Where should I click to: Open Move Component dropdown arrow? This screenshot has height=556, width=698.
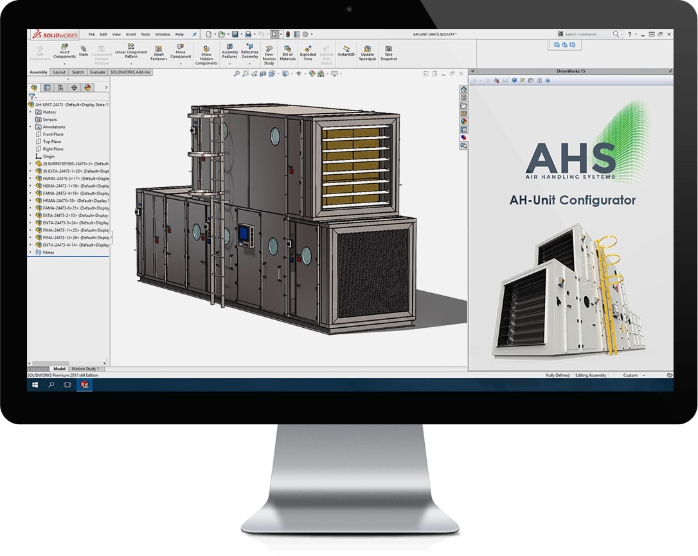pyautogui.click(x=181, y=64)
